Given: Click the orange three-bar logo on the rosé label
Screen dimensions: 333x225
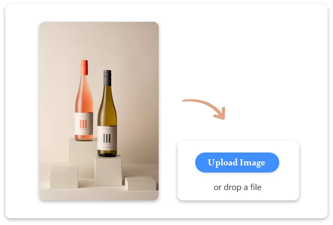Looking at the screenshot, I should coord(83,124).
